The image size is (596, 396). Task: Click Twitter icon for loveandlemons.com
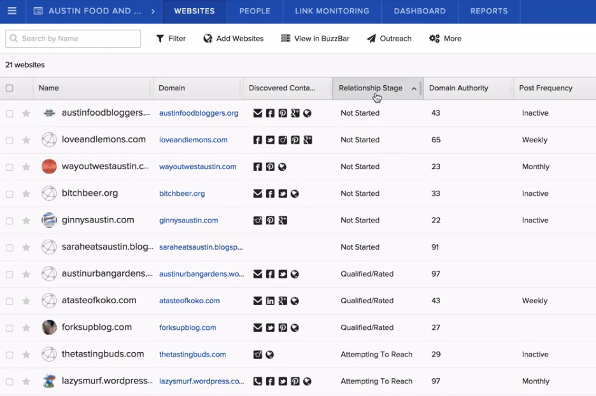(x=270, y=140)
